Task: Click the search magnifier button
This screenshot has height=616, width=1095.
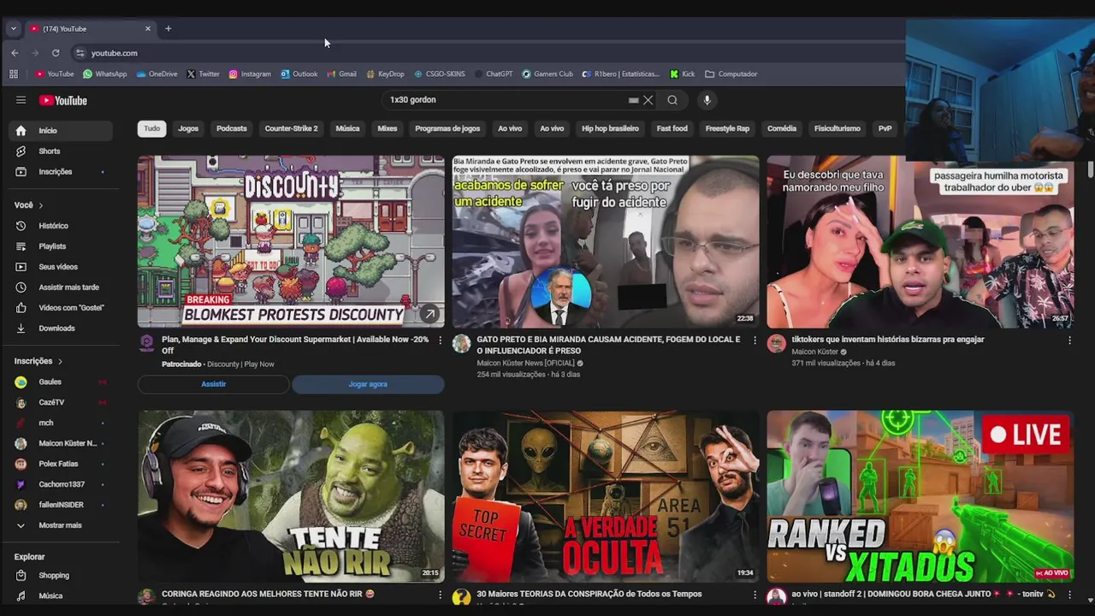Action: point(672,100)
